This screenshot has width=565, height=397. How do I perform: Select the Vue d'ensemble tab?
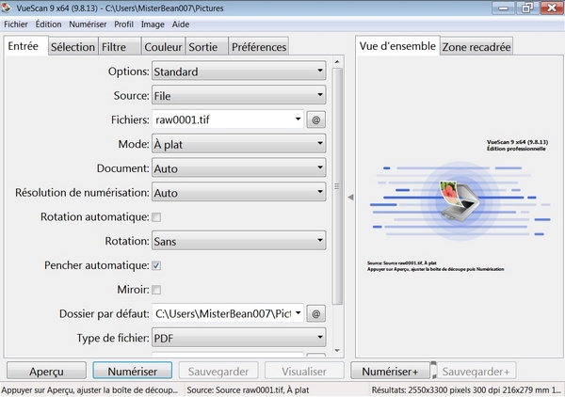(x=397, y=46)
